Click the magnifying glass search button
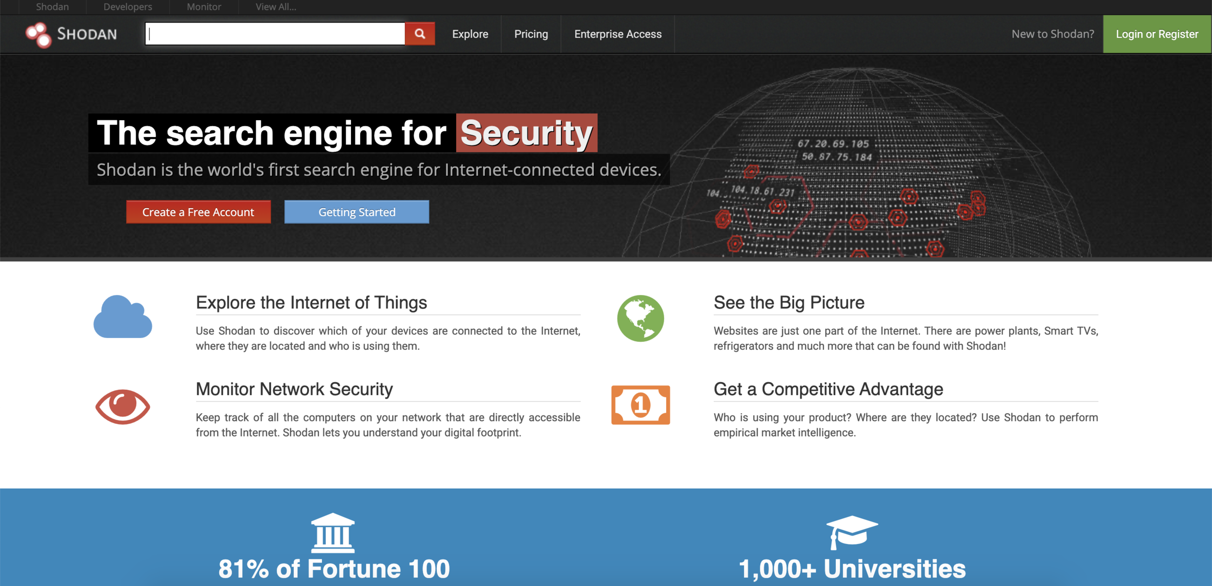1212x586 pixels. [419, 34]
